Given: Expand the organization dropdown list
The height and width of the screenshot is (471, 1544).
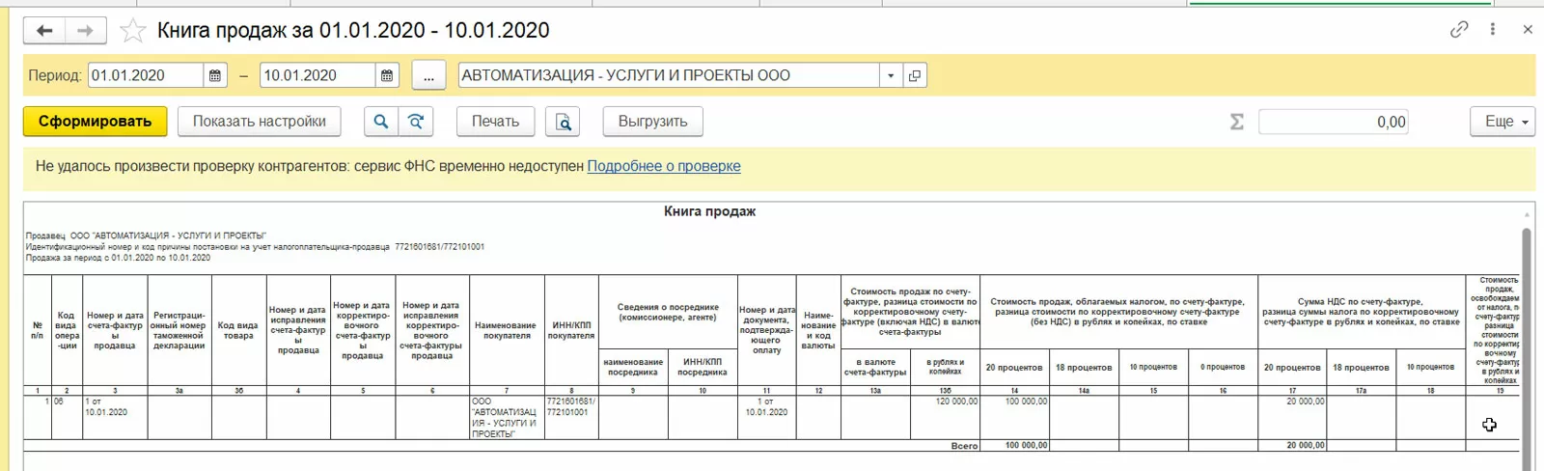Looking at the screenshot, I should 891,75.
